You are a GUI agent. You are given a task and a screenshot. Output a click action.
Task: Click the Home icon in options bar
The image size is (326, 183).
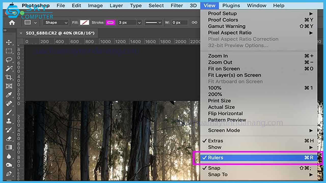point(12,23)
